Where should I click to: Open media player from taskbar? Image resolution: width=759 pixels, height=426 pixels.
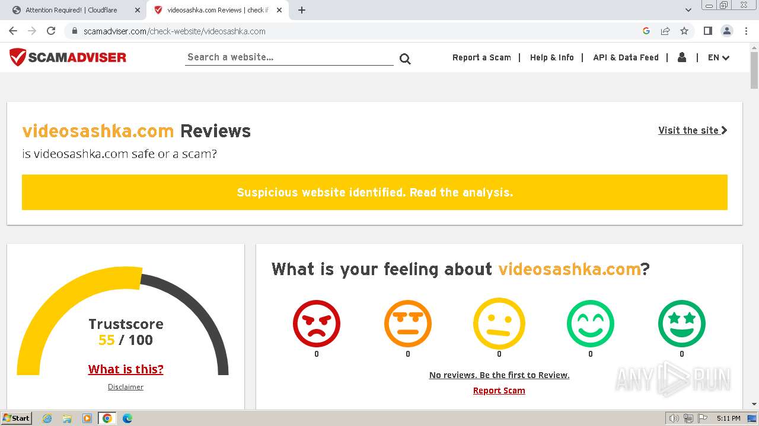point(87,418)
